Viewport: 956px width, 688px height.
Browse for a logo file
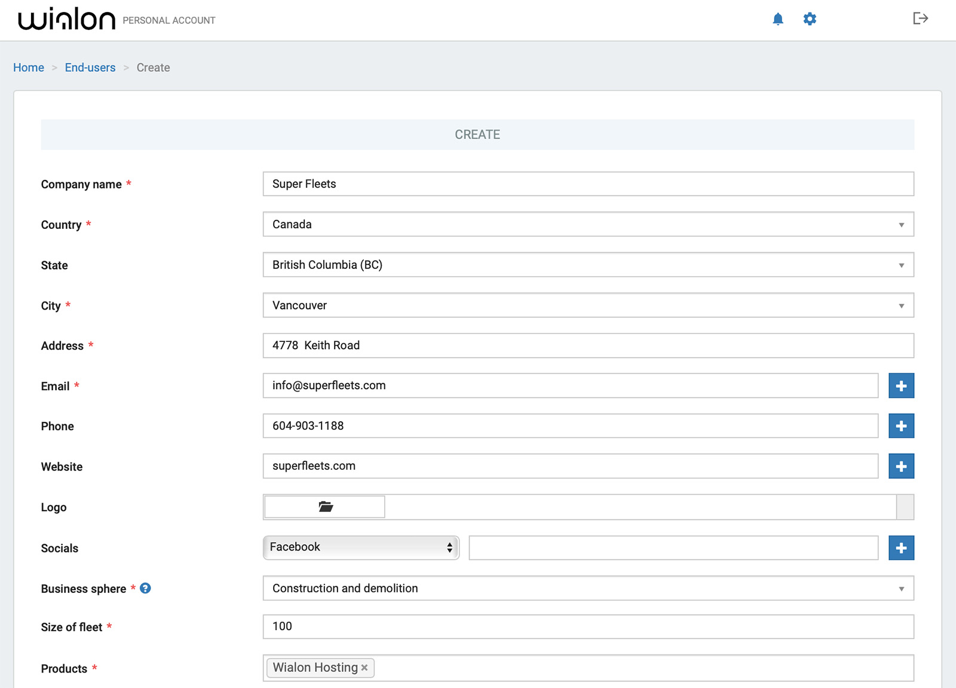point(324,506)
